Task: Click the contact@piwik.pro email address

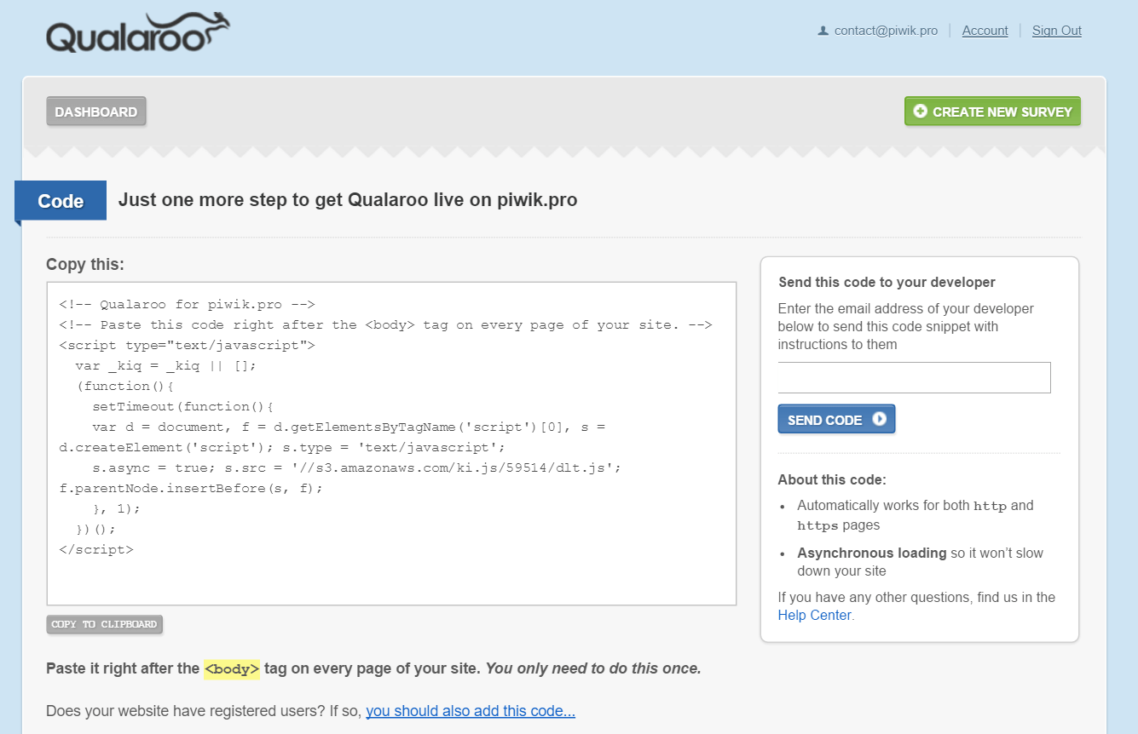Action: [886, 31]
